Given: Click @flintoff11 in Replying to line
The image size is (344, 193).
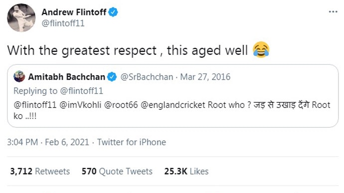Looking at the screenshot, I should click(x=81, y=91).
